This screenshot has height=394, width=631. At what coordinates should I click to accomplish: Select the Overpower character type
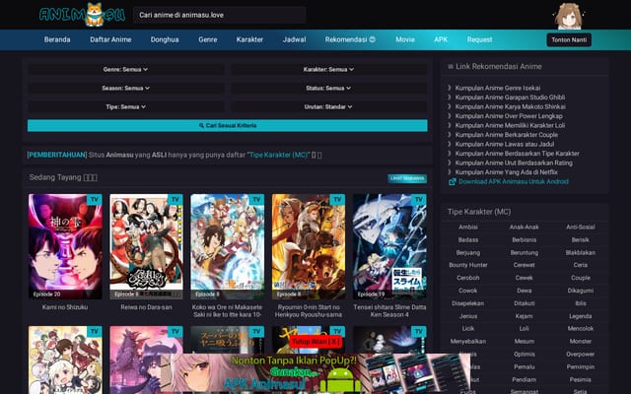pyautogui.click(x=581, y=355)
